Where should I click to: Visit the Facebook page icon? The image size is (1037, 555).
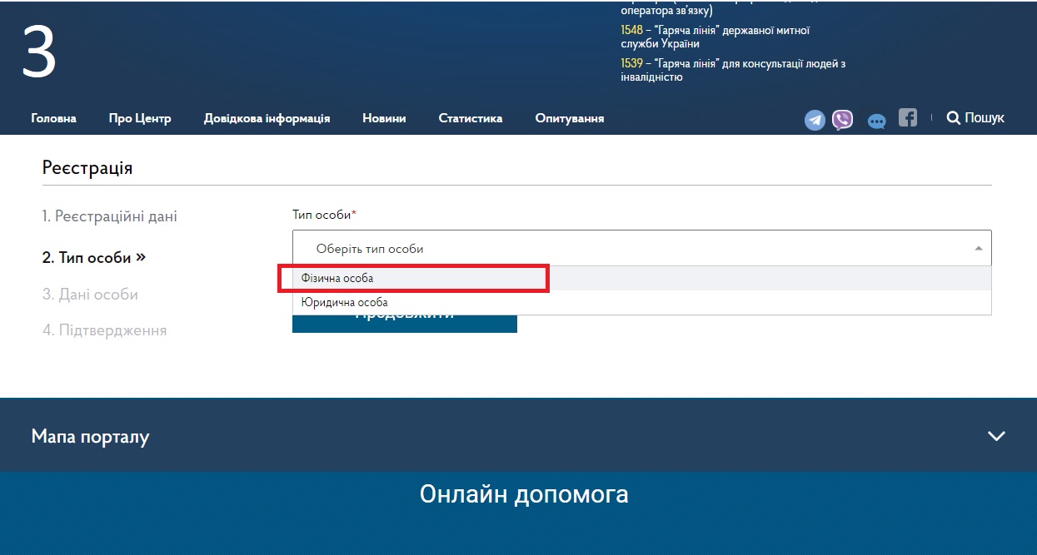click(907, 118)
